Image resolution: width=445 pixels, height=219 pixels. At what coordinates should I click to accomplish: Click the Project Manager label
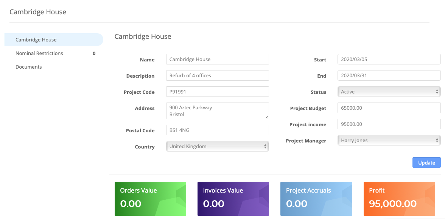pyautogui.click(x=306, y=141)
